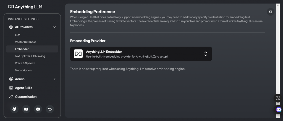Viewport: 283px width, 121px height.
Task: Open the Embedding Provider selector dropdown
Action: (205, 54)
